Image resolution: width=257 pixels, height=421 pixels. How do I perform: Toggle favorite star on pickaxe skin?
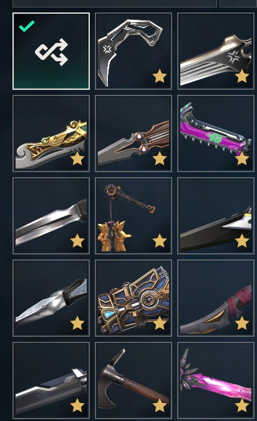(160, 405)
